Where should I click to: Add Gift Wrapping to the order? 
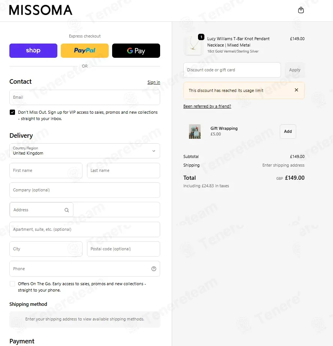click(x=288, y=131)
